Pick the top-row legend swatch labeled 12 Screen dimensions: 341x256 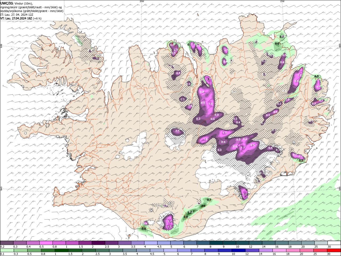tap(255, 243)
